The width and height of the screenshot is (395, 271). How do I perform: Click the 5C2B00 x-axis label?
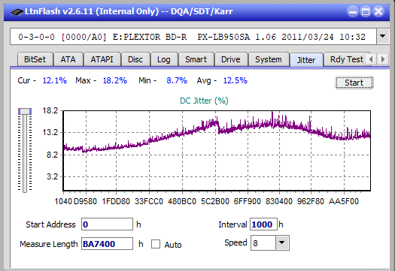pyautogui.click(x=215, y=201)
